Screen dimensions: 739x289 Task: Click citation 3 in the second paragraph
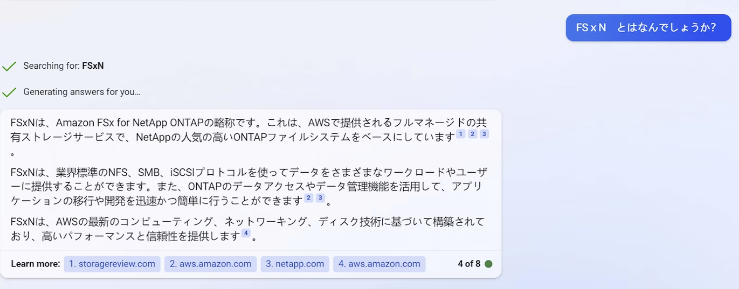pos(320,197)
